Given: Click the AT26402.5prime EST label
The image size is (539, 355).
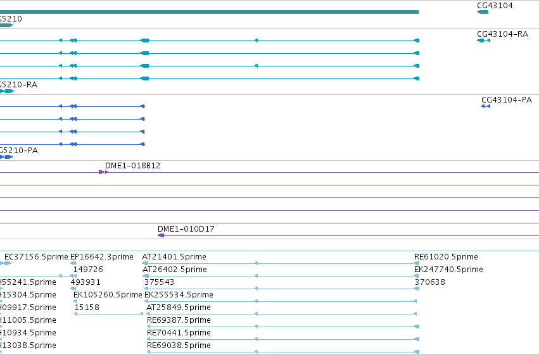Looking at the screenshot, I should click(x=175, y=270).
